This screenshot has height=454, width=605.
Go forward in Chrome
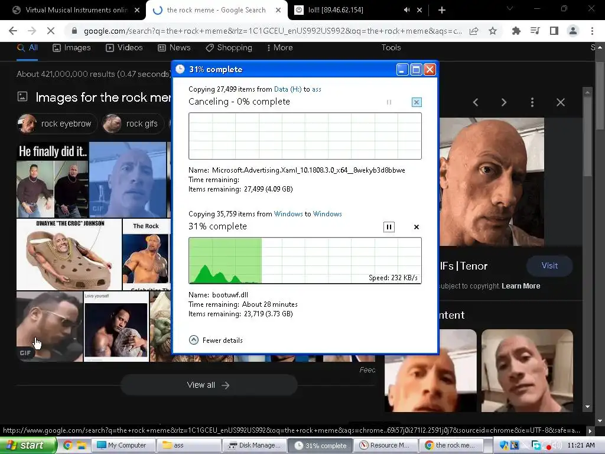pyautogui.click(x=32, y=31)
